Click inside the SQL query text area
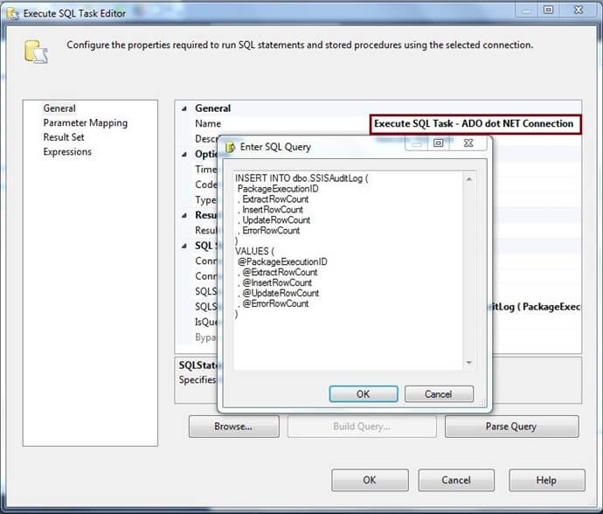The width and height of the screenshot is (603, 514). pos(349,270)
